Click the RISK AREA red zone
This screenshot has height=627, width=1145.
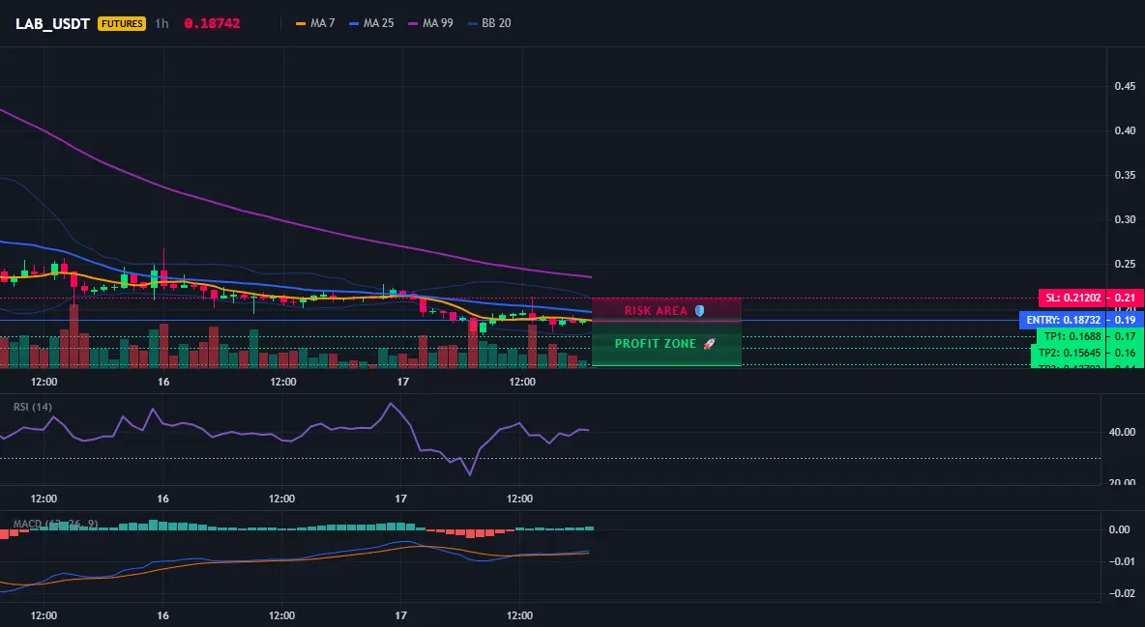point(666,309)
